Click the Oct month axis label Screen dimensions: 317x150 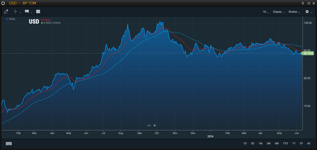[x=157, y=133]
